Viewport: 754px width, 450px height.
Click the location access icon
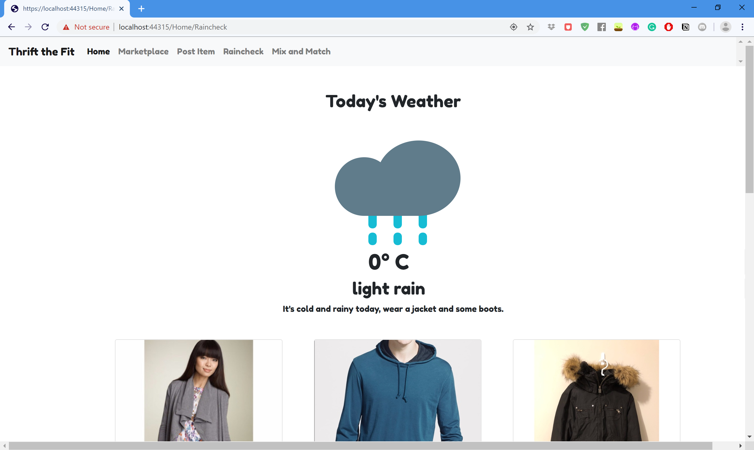pyautogui.click(x=513, y=27)
